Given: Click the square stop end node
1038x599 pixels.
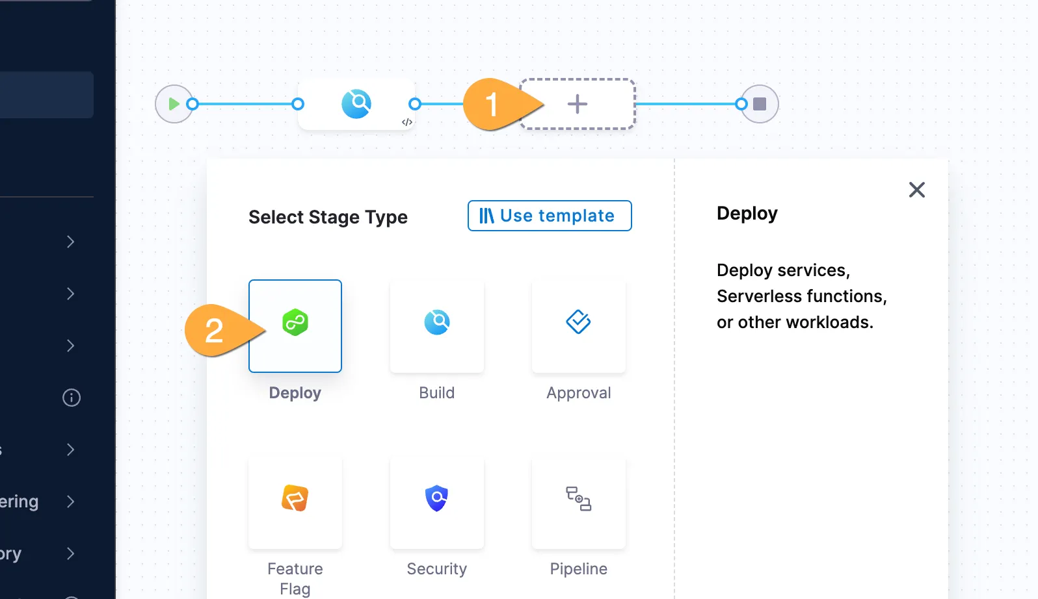Looking at the screenshot, I should [x=760, y=104].
